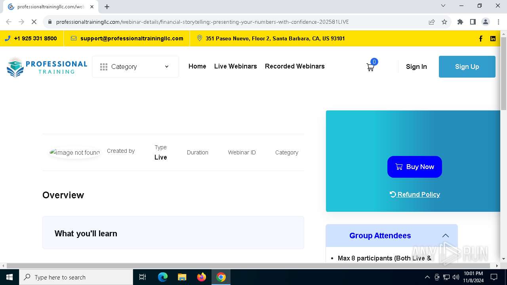Show hidden system tray icons

pyautogui.click(x=427, y=277)
